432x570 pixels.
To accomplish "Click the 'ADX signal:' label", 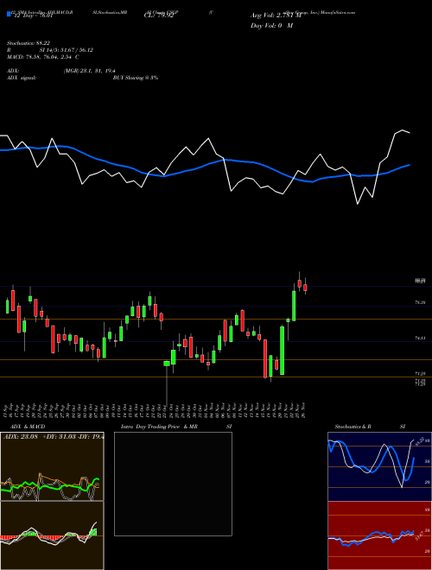I will click(x=22, y=78).
